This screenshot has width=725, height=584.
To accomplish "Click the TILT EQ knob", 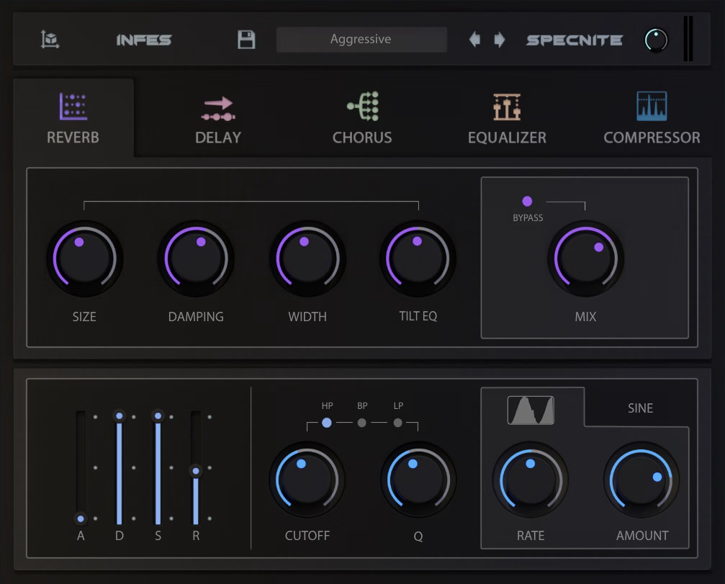I will [x=418, y=259].
